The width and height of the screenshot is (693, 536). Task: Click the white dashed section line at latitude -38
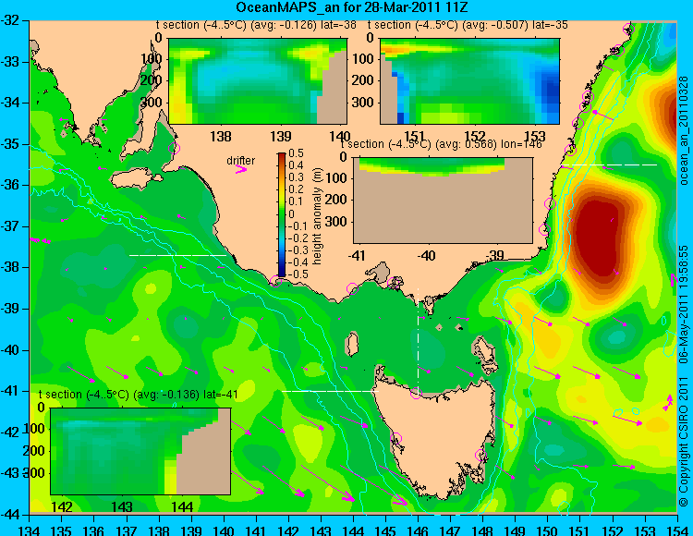177,255
